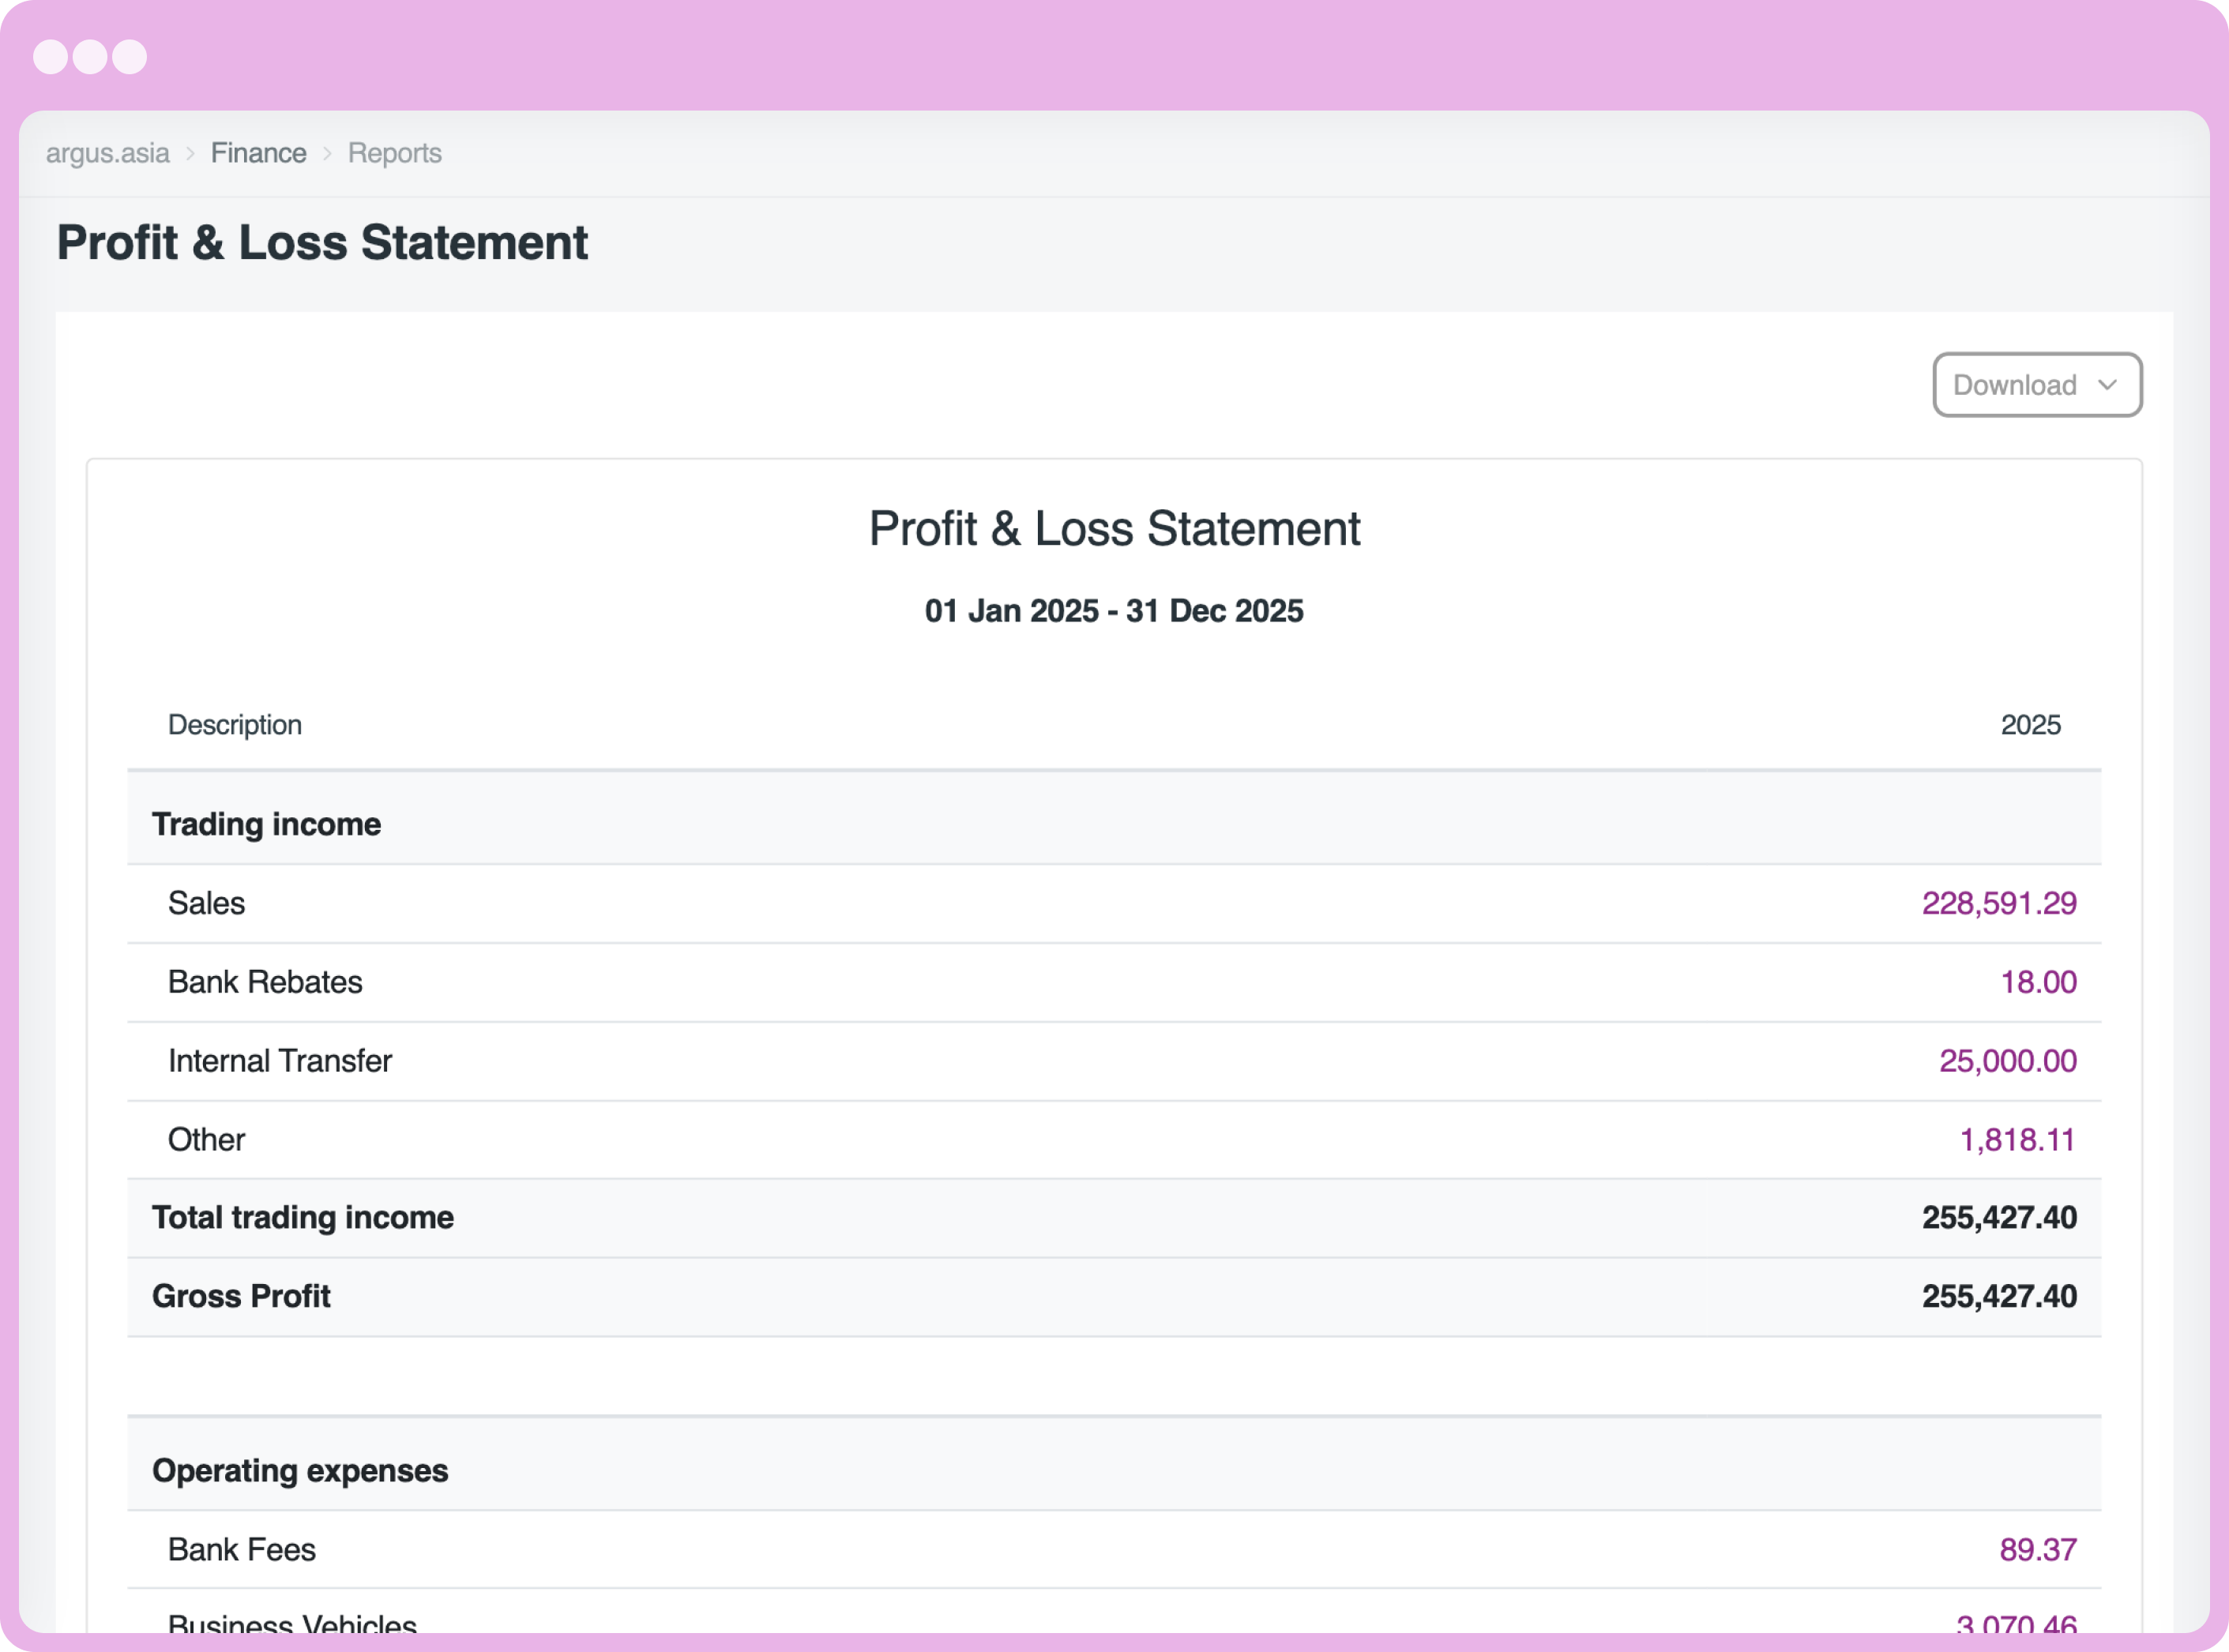The image size is (2229, 1652).
Task: Open the Sales amount 228,591.29
Action: tap(1999, 902)
